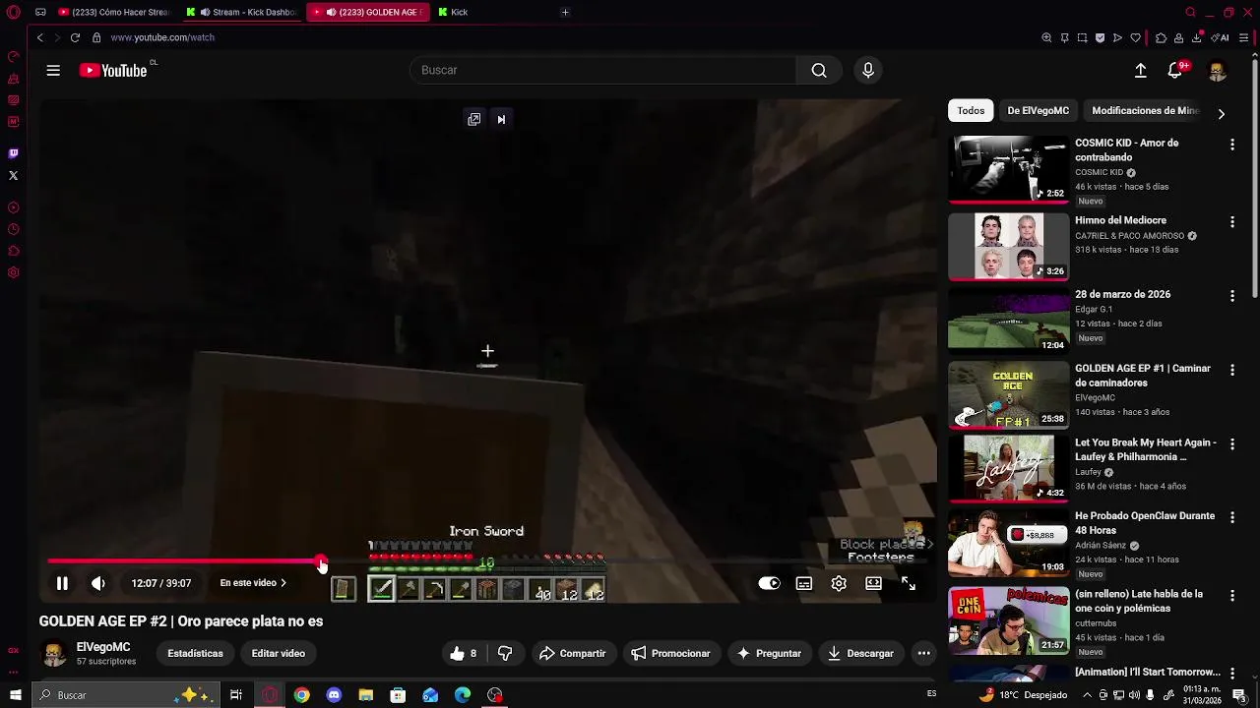The image size is (1260, 708).
Task: Open more actions menu below video
Action: [923, 653]
